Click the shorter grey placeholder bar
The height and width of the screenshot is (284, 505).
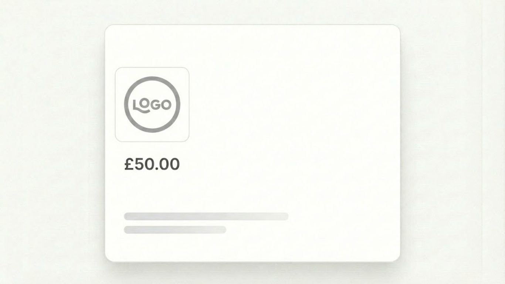(x=175, y=230)
